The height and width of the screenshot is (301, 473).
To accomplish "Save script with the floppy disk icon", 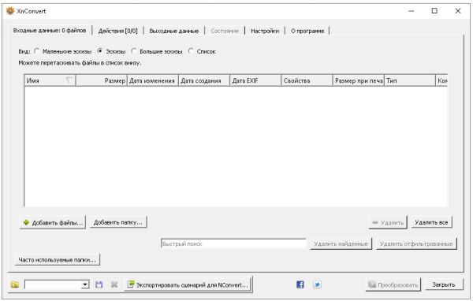I will pyautogui.click(x=99, y=284).
